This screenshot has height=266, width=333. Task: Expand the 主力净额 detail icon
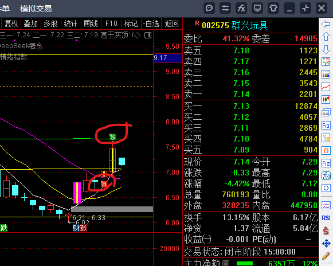[227, 264]
